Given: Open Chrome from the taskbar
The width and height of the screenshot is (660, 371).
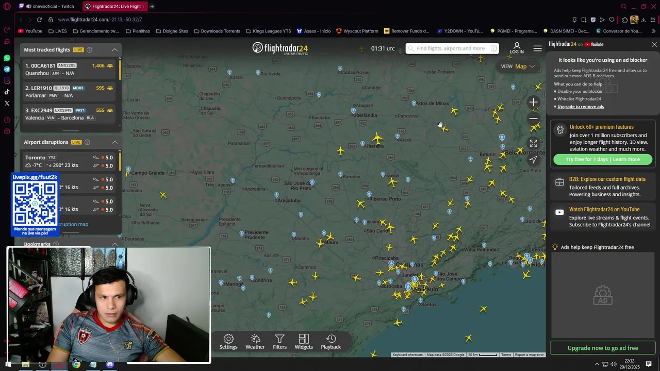Looking at the screenshot, I should [x=76, y=364].
